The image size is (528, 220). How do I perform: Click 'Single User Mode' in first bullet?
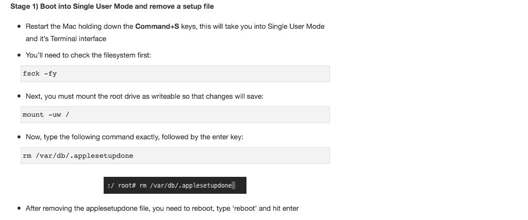pos(296,26)
